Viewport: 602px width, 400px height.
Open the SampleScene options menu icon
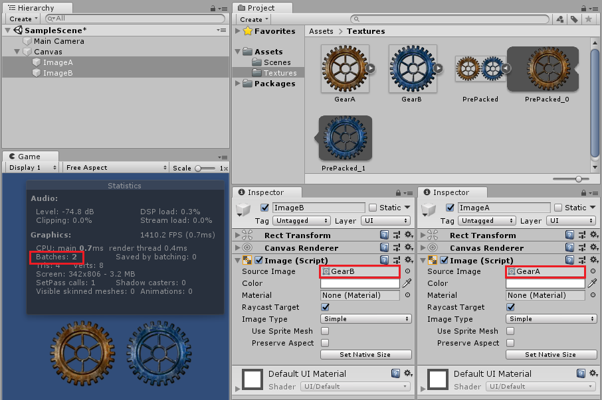tap(221, 30)
